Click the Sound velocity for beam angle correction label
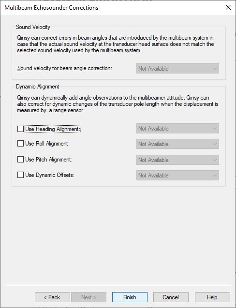 [65, 68]
